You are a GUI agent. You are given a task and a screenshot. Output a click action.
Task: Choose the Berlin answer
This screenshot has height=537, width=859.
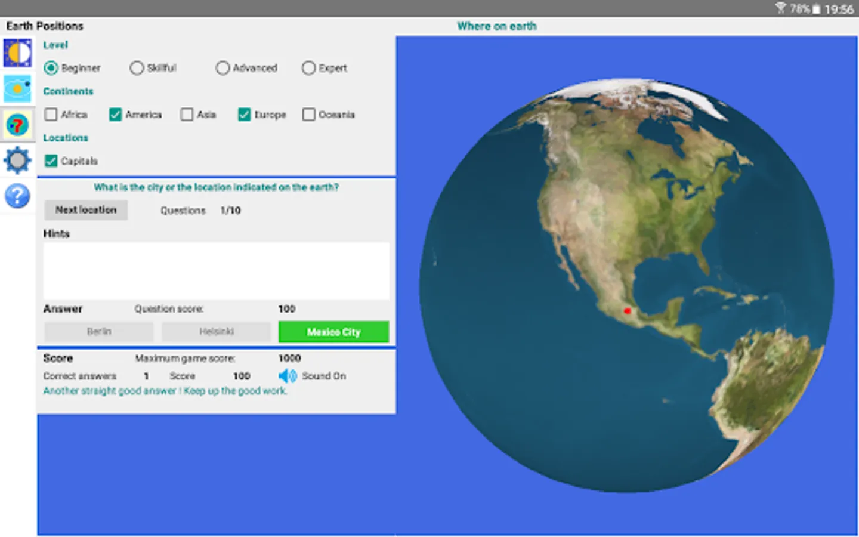tap(99, 332)
